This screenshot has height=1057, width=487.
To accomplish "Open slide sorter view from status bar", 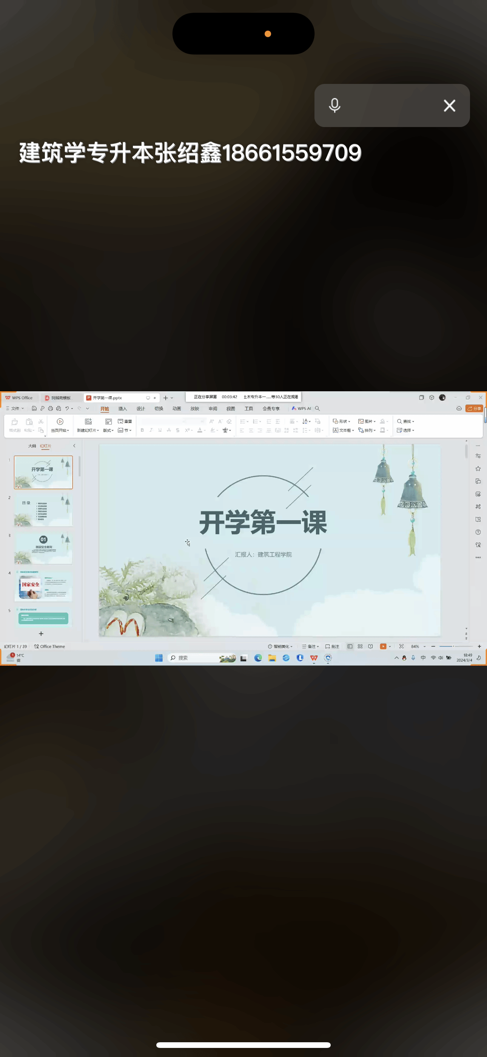I will [360, 646].
